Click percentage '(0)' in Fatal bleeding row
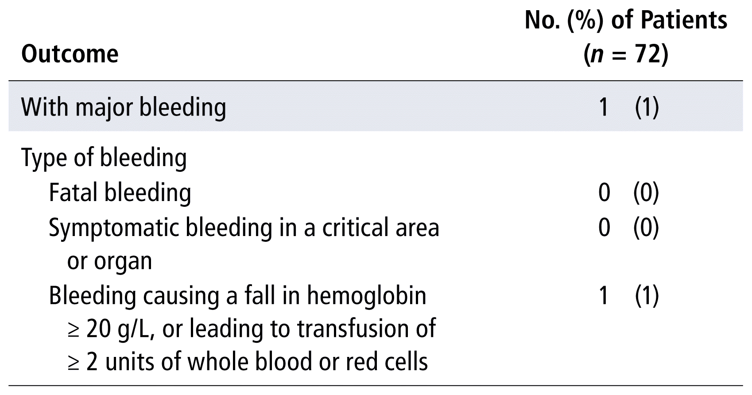 646,193
